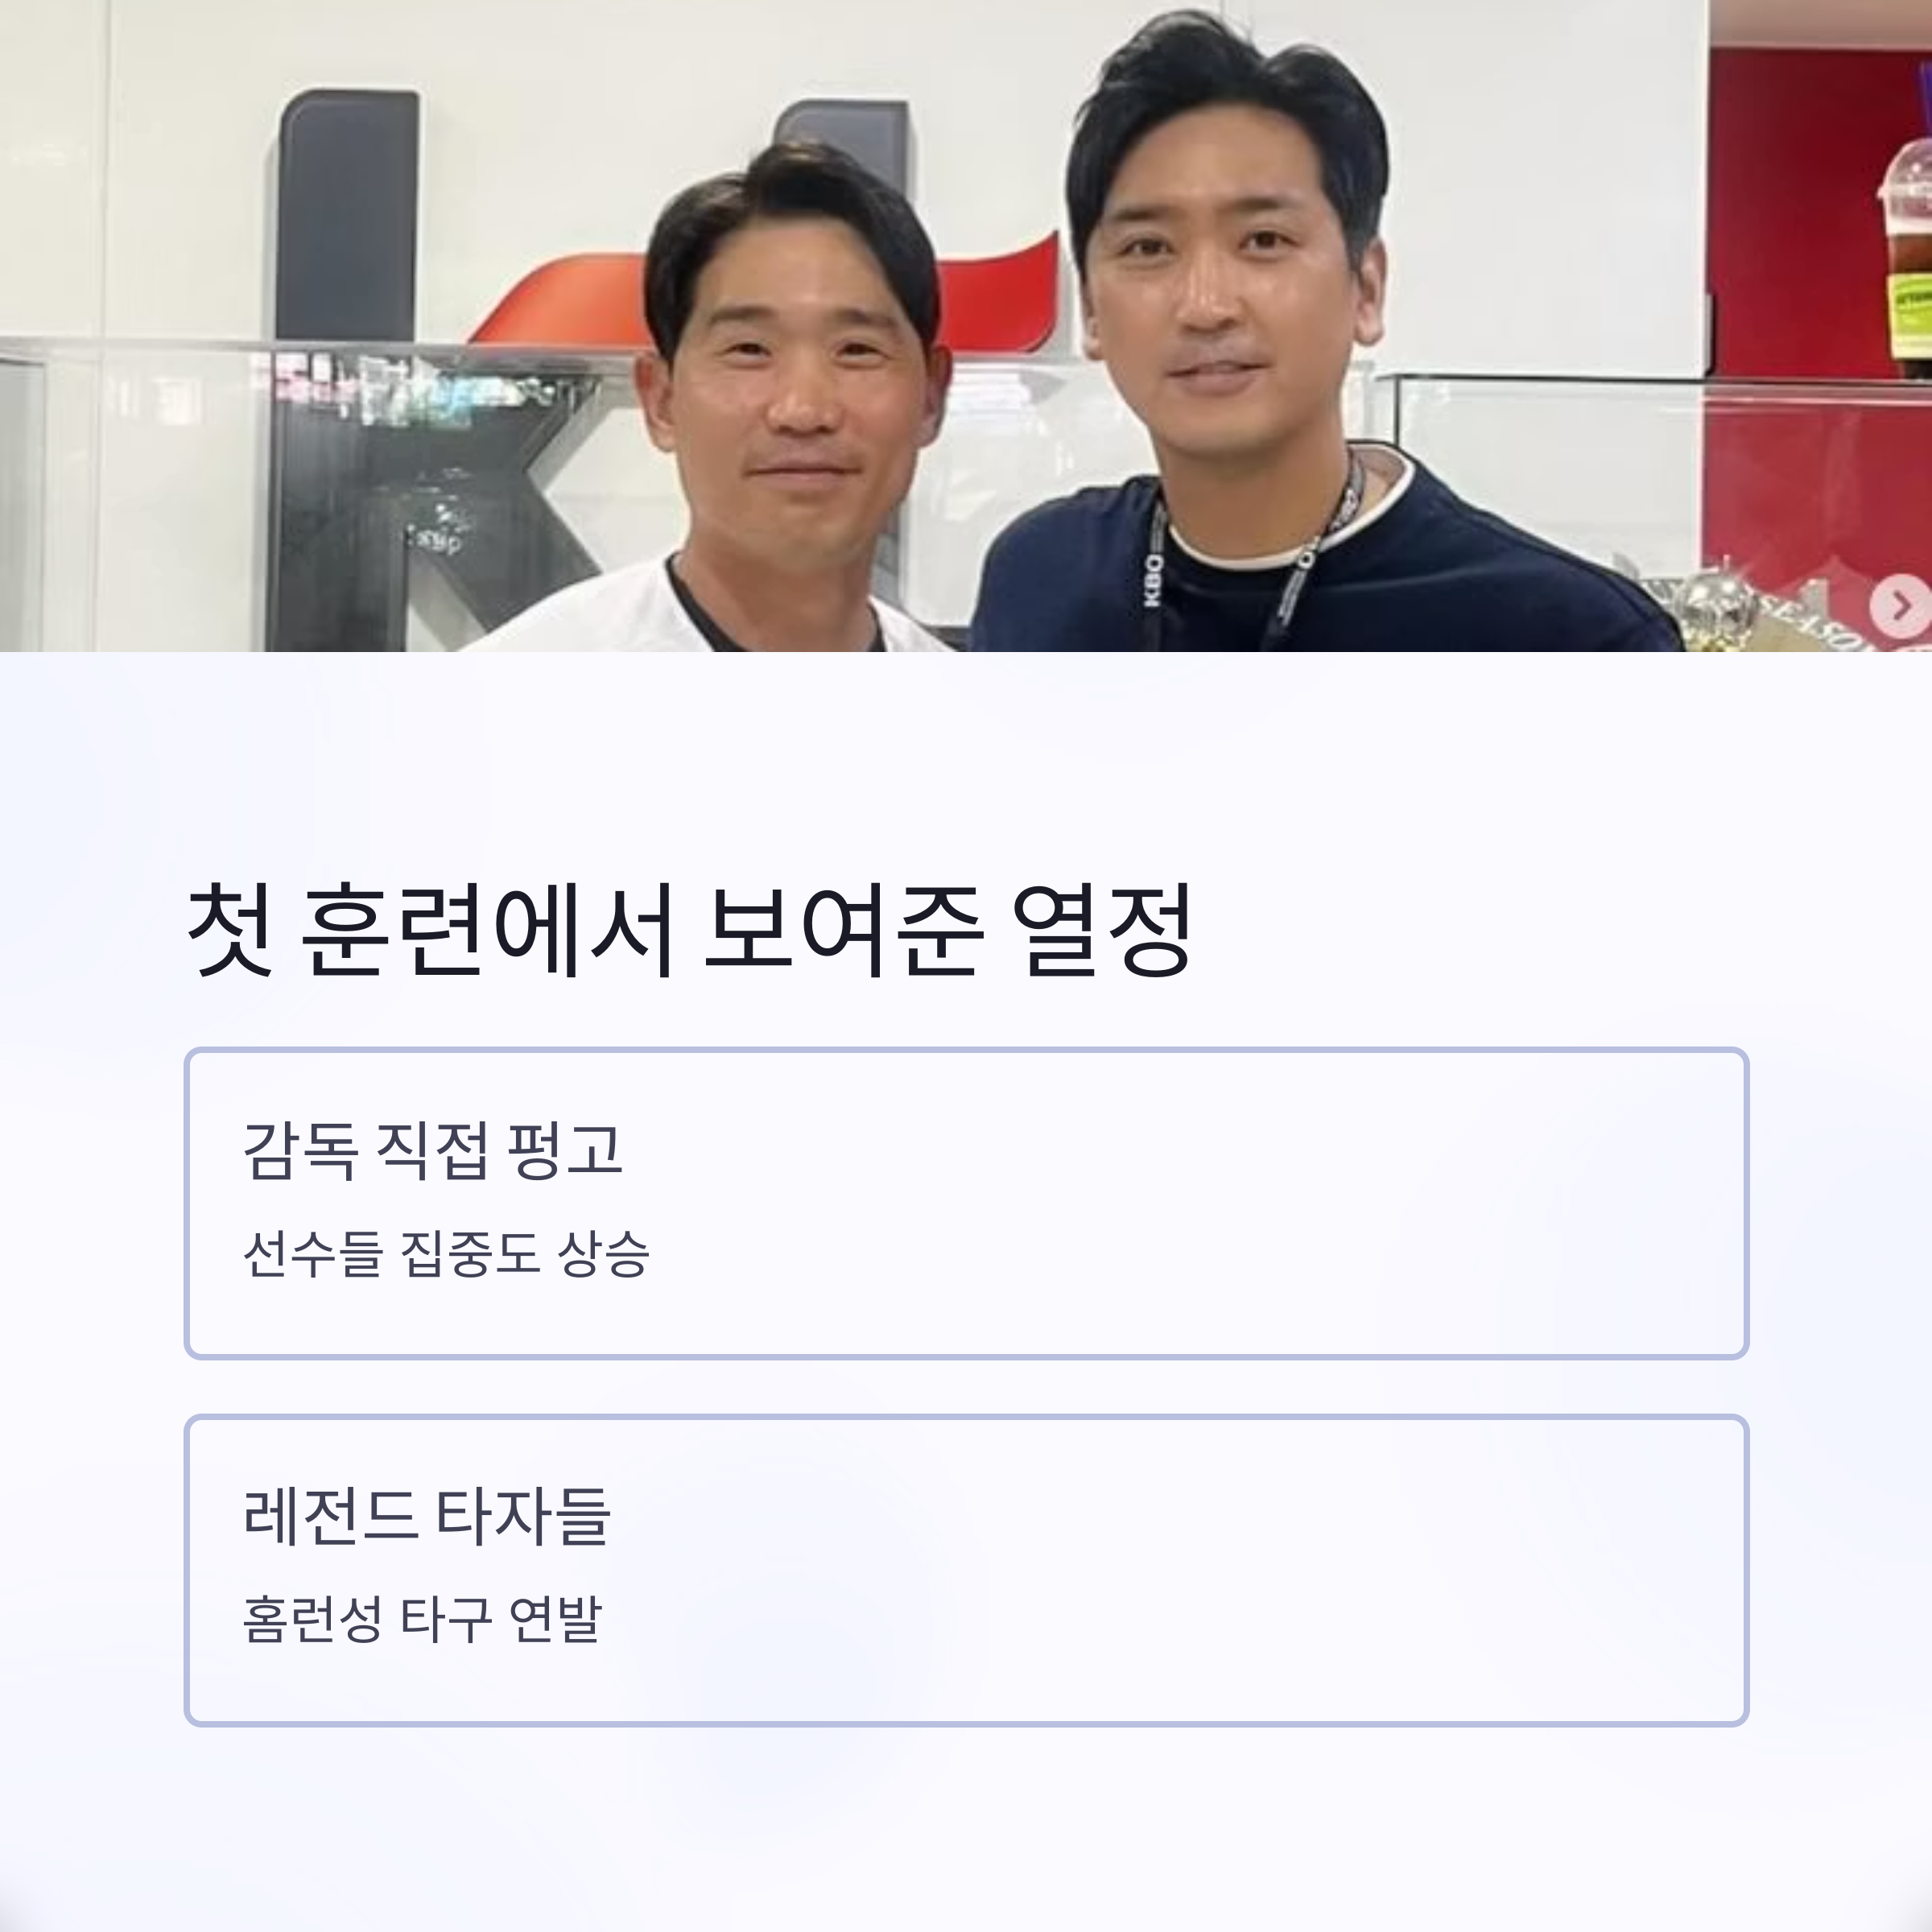Click the '선수들 집중도 상승' subtitle text
Image resolution: width=1932 pixels, height=1932 pixels.
446,1253
